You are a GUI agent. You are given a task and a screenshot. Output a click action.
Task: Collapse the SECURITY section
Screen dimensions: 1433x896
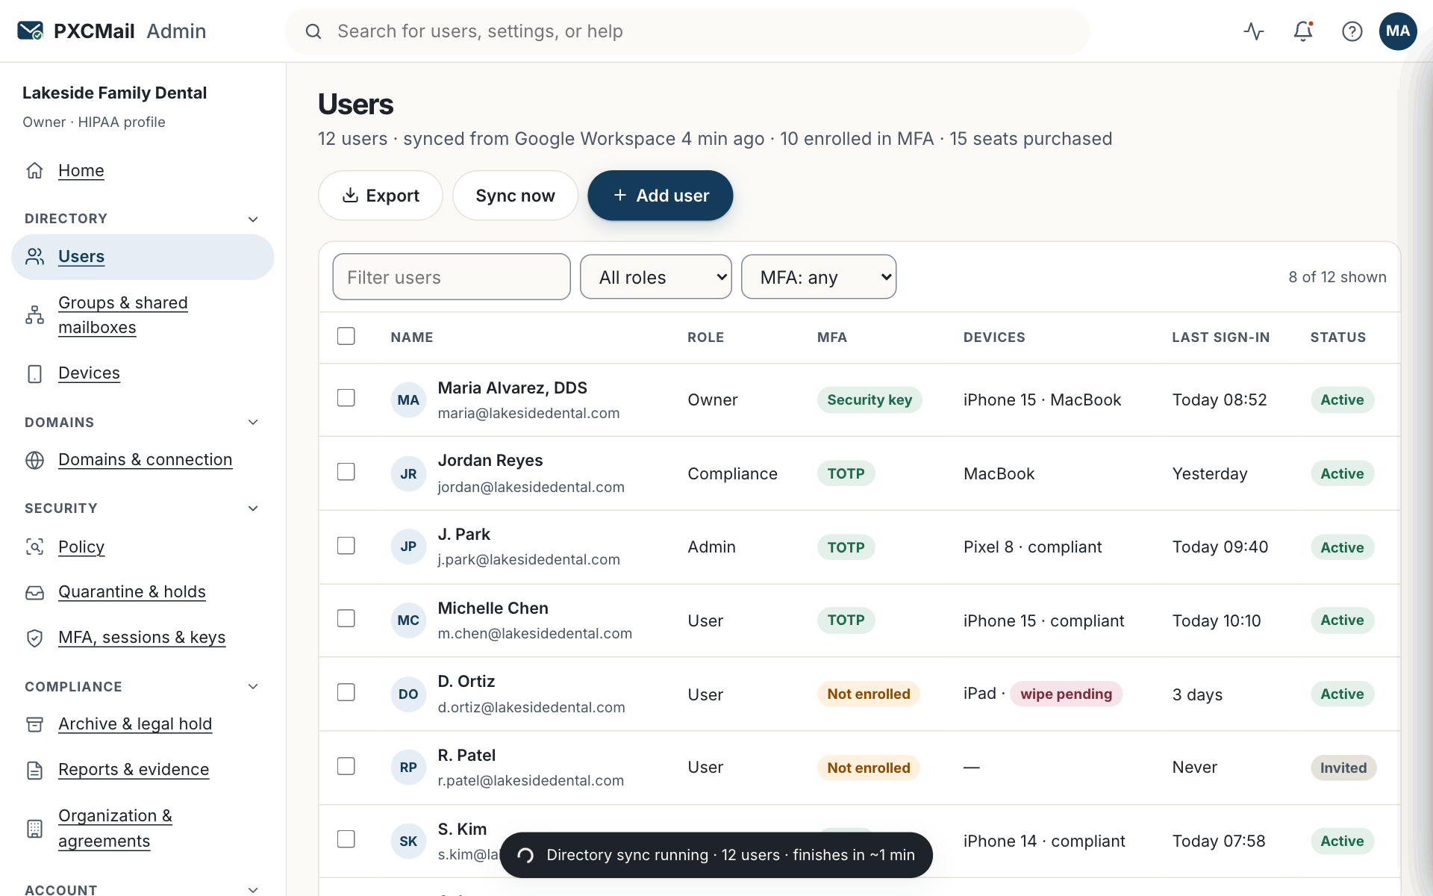click(253, 508)
